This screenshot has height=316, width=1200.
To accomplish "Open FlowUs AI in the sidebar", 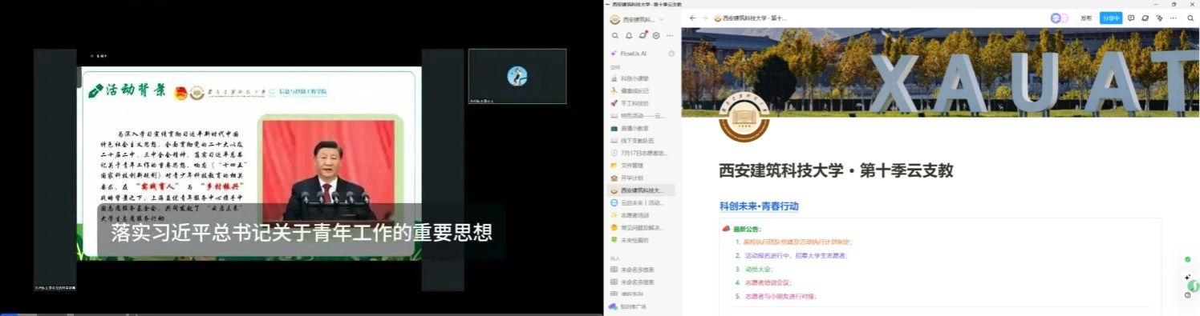I will [633, 54].
